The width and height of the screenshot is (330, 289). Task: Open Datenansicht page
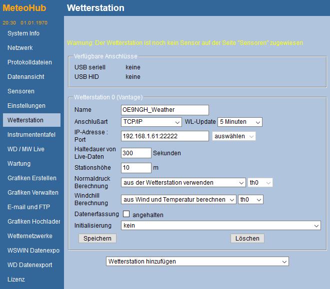tap(26, 77)
